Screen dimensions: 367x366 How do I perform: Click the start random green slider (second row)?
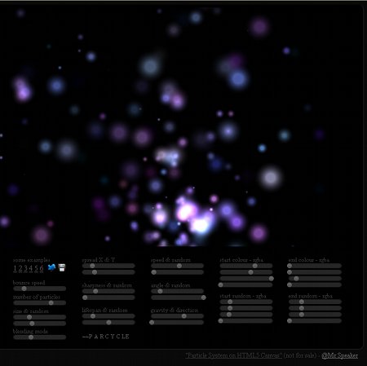246,308
